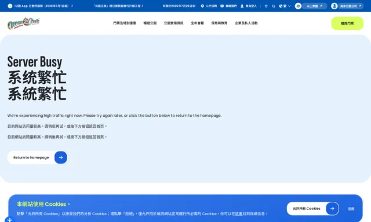
Task: Click the blue arrow beside Return to homepage
Action: click(61, 157)
